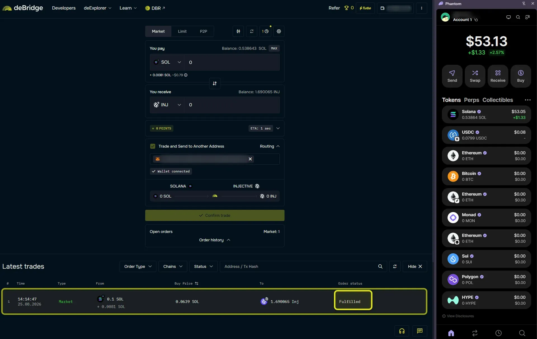The height and width of the screenshot is (339, 537).
Task: Send tokens in Phantom
Action: [x=452, y=76]
